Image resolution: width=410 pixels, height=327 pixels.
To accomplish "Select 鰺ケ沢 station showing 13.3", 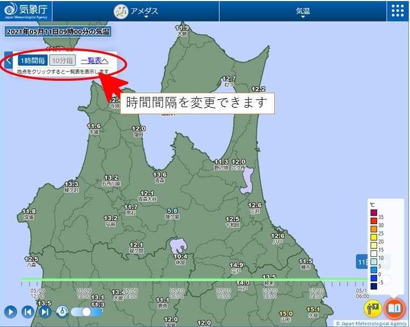I will (71, 187).
